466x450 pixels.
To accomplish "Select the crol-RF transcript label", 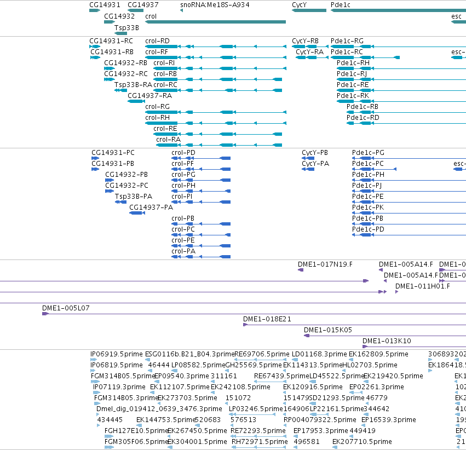I will click(157, 51).
